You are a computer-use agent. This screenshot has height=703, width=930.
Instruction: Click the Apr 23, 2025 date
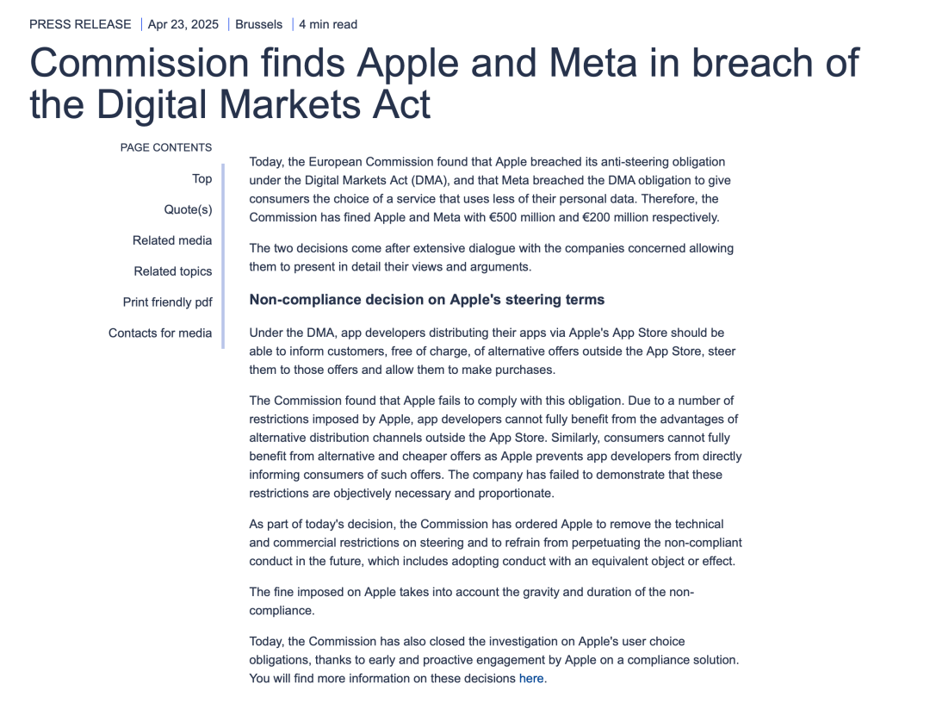pyautogui.click(x=183, y=24)
